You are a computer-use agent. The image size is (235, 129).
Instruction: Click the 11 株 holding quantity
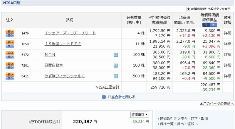[140, 44]
